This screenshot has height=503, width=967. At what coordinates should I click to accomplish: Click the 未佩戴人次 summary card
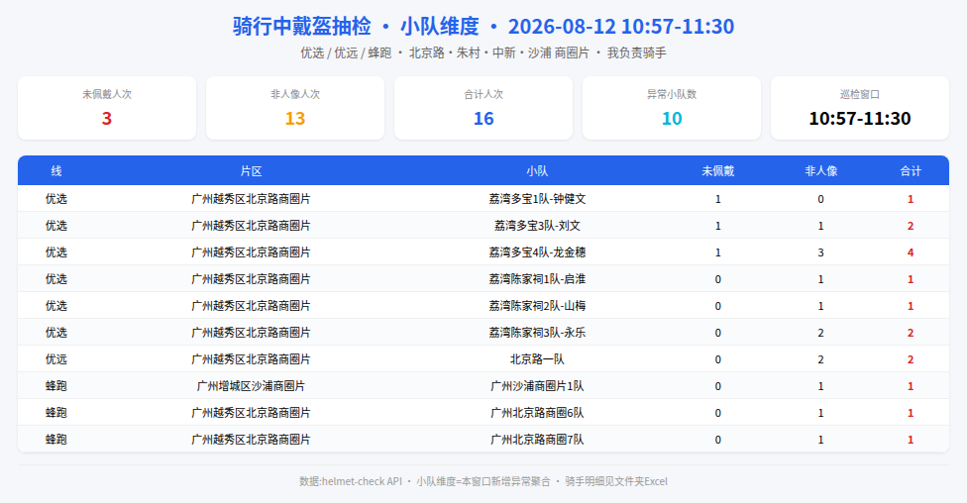click(107, 108)
